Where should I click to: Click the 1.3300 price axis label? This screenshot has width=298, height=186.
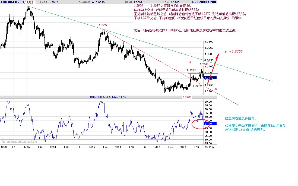(x=209, y=42)
